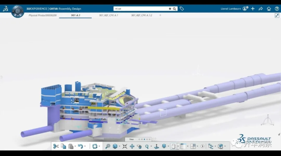Viewport: 281px width, 156px height.
Task: Select the Zoom magnifier tool
Action: point(147,146)
